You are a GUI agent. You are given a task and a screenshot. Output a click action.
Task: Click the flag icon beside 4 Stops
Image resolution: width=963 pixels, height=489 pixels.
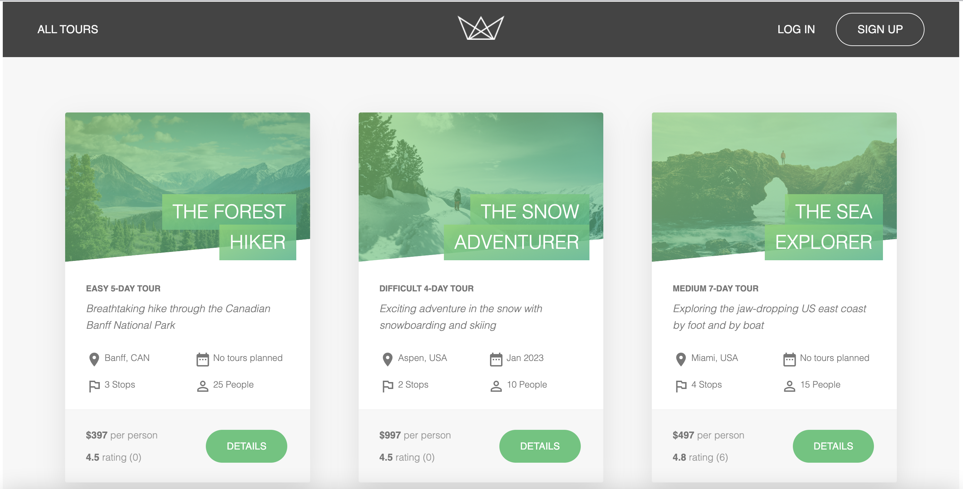681,386
